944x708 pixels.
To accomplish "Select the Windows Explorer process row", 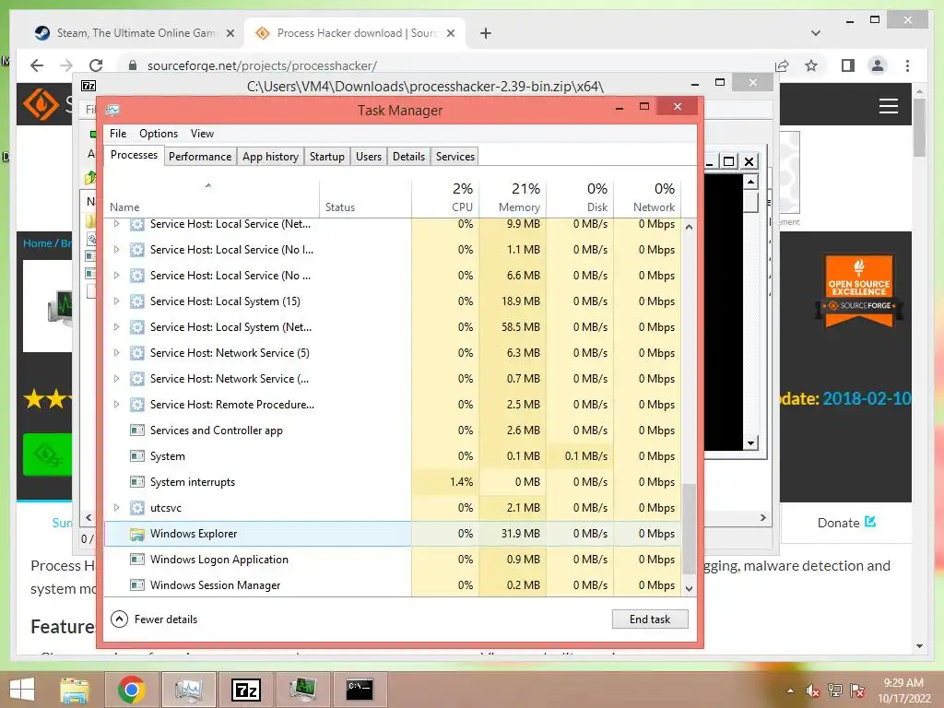I will (x=393, y=534).
